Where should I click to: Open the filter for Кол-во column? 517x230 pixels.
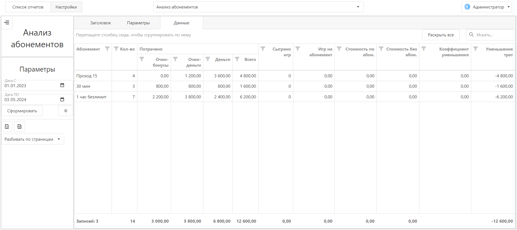pyautogui.click(x=116, y=49)
